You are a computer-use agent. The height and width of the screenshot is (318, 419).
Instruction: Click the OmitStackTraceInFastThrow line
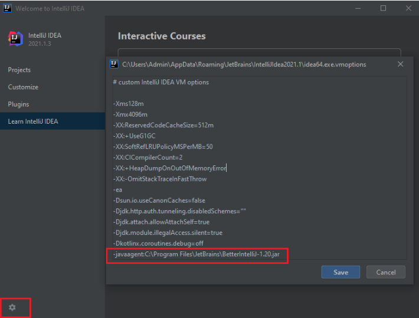(x=160, y=179)
